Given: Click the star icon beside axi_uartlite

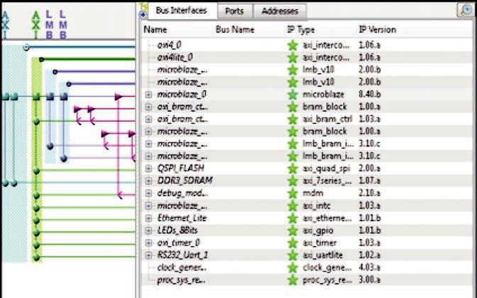Looking at the screenshot, I should point(292,255).
